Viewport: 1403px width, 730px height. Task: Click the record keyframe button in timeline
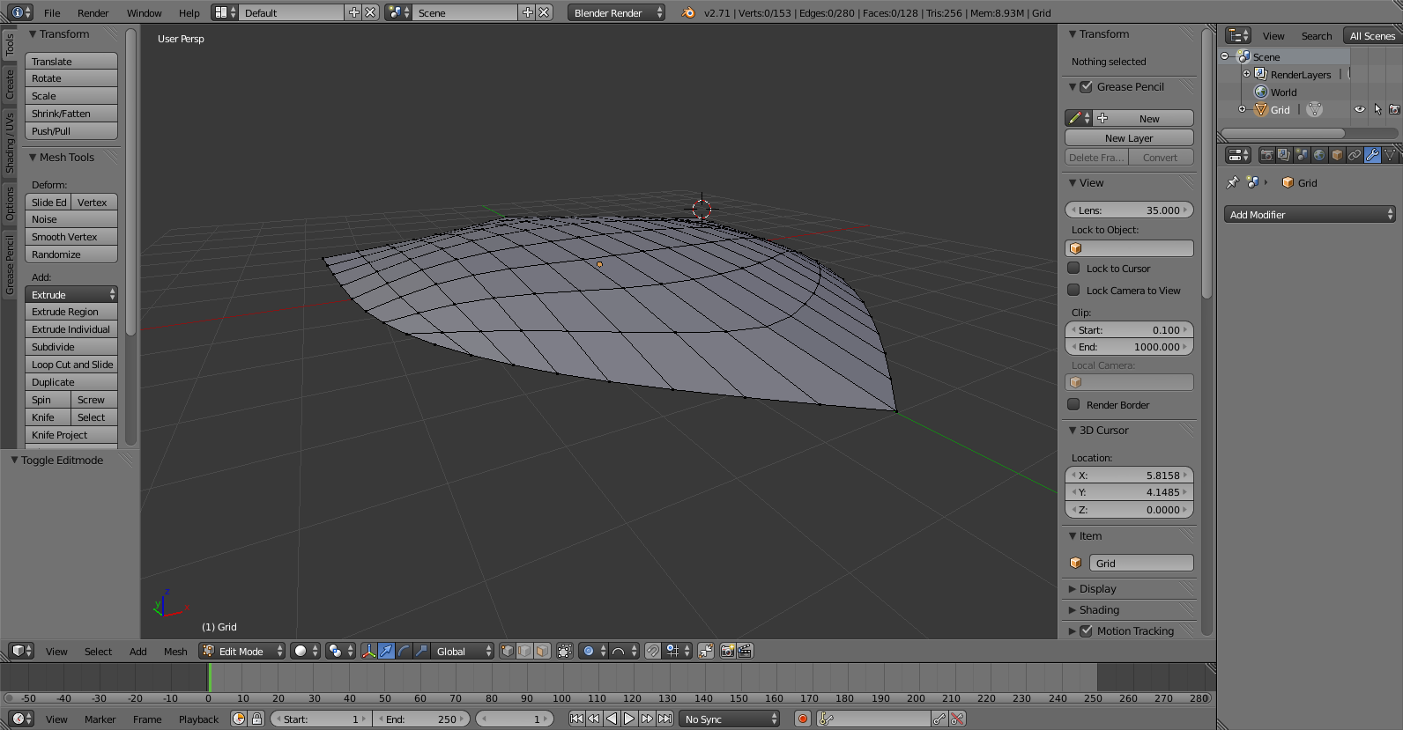point(802,719)
